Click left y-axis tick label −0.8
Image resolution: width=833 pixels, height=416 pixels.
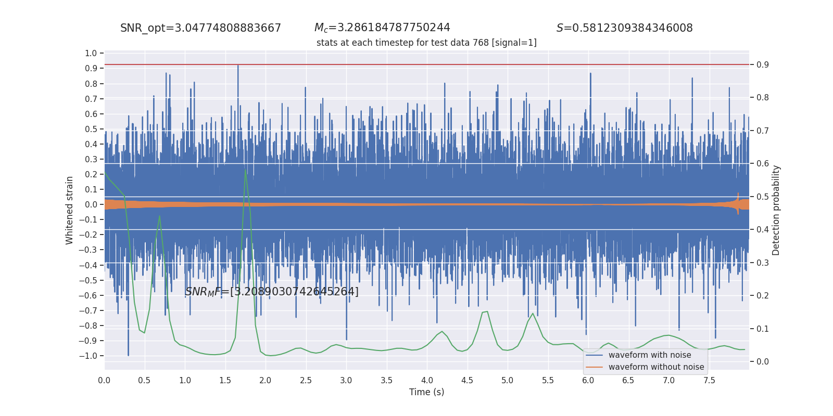point(88,326)
